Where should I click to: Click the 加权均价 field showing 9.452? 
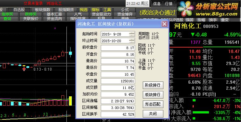pos(118,94)
